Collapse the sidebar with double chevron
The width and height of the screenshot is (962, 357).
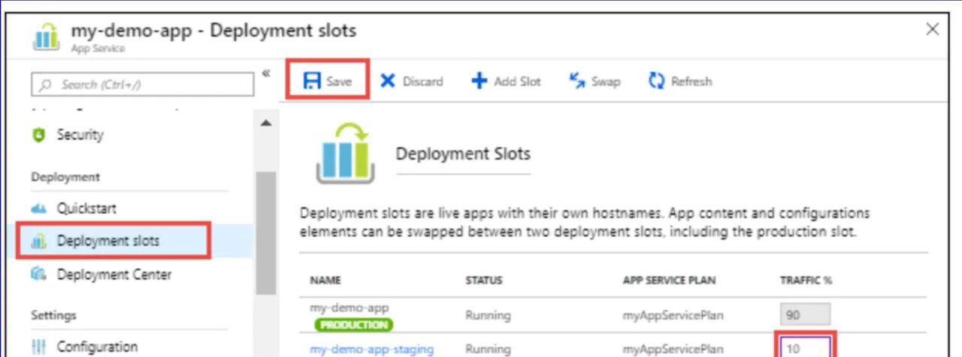pyautogui.click(x=266, y=73)
